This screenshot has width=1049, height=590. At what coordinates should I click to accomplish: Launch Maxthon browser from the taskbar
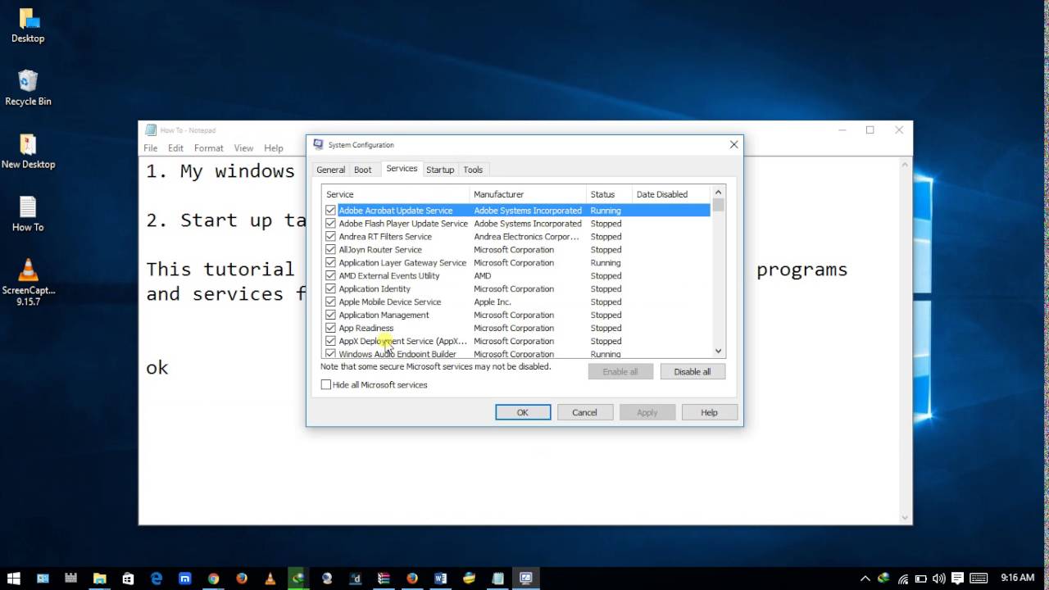(x=184, y=578)
